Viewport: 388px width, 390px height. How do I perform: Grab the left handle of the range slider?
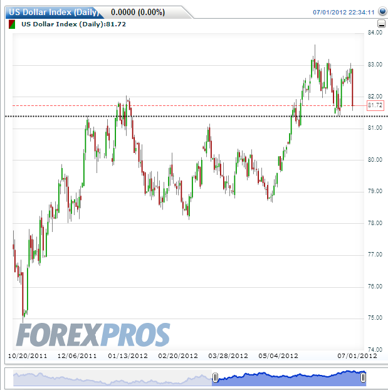(216, 377)
